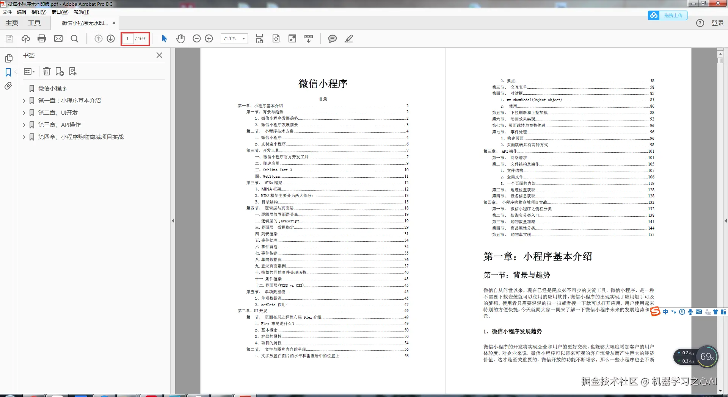728x397 pixels.
Task: Enter full screen mode icon
Action: [x=292, y=39]
